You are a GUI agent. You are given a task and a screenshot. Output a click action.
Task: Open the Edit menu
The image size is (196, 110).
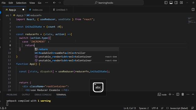tap(11, 3)
